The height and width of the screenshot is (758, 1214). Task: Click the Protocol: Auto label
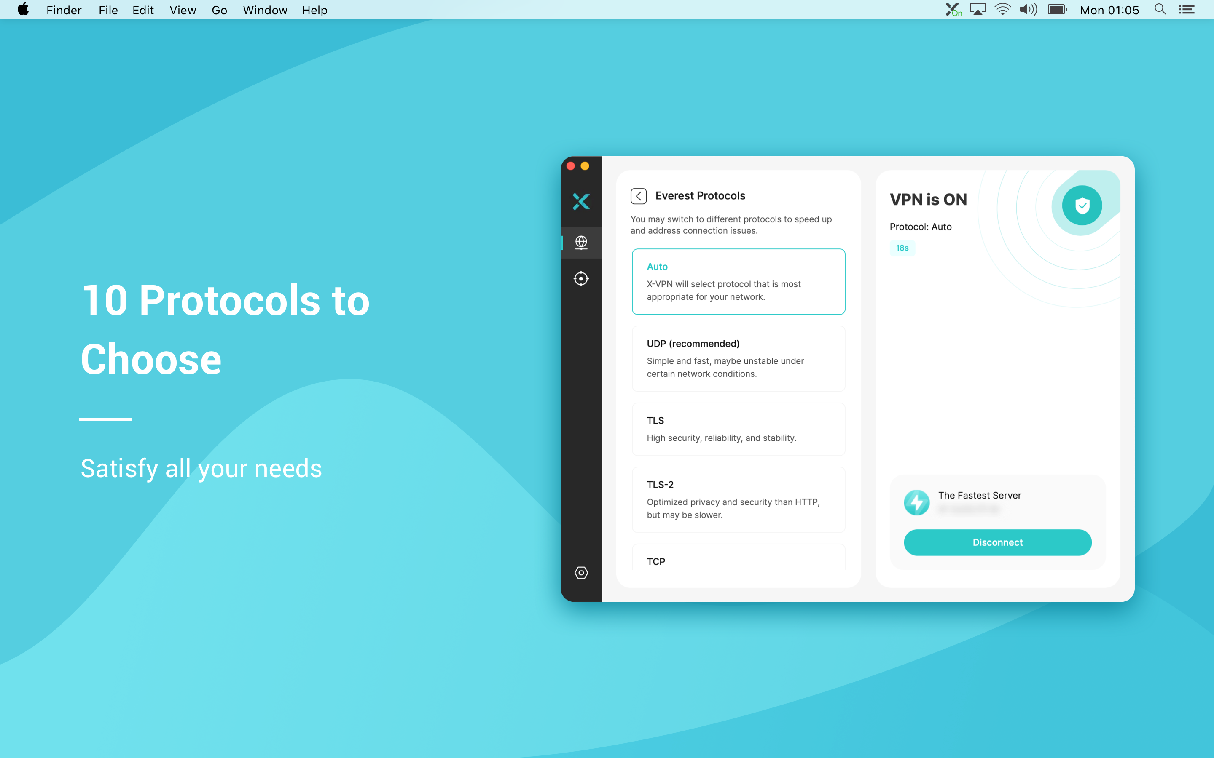coord(921,227)
